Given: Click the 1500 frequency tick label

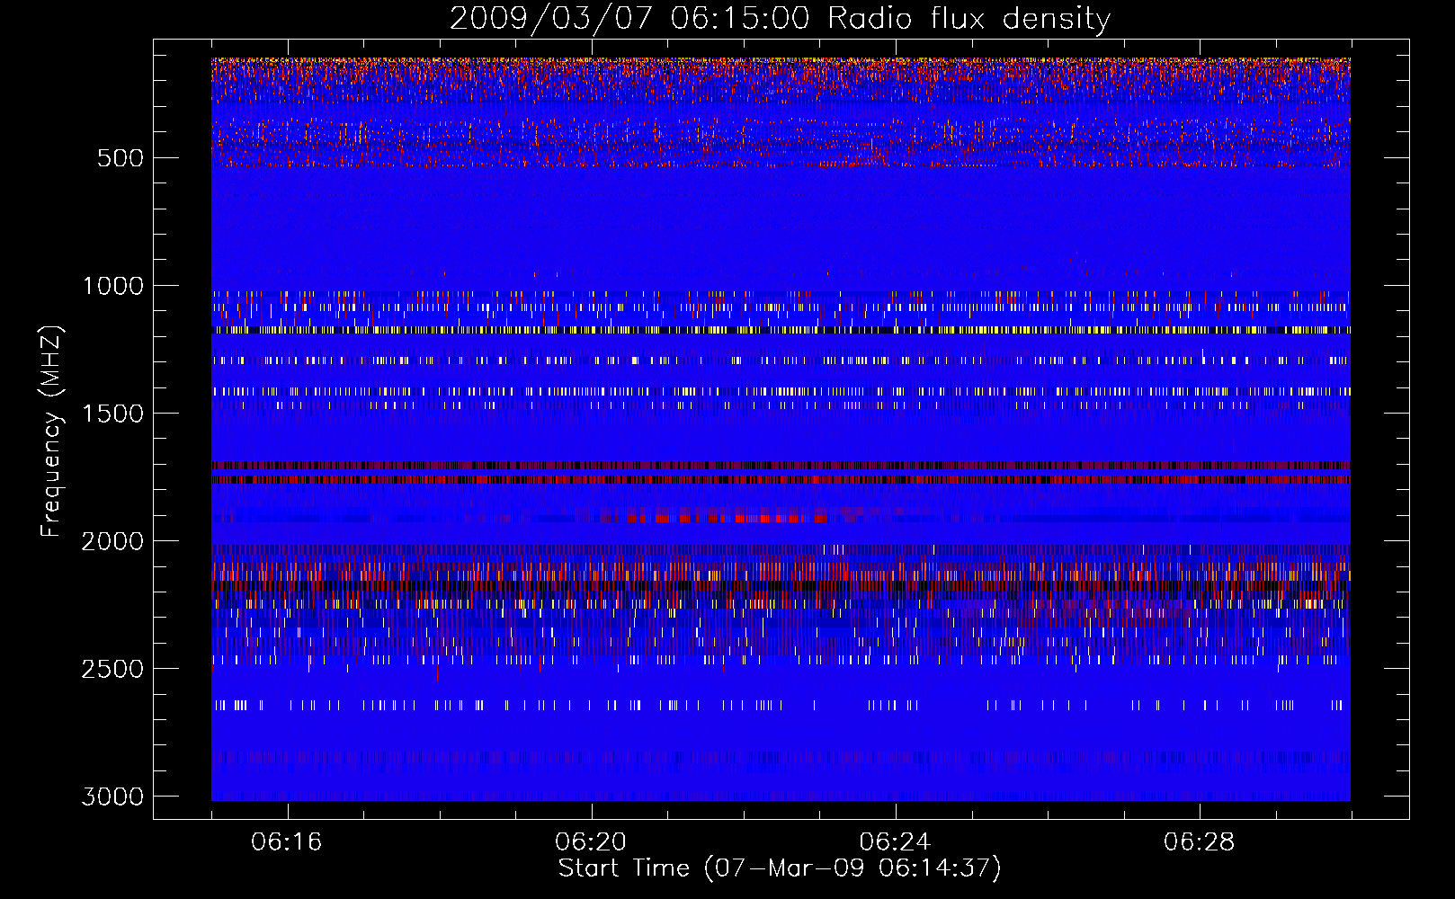Looking at the screenshot, I should point(112,414).
